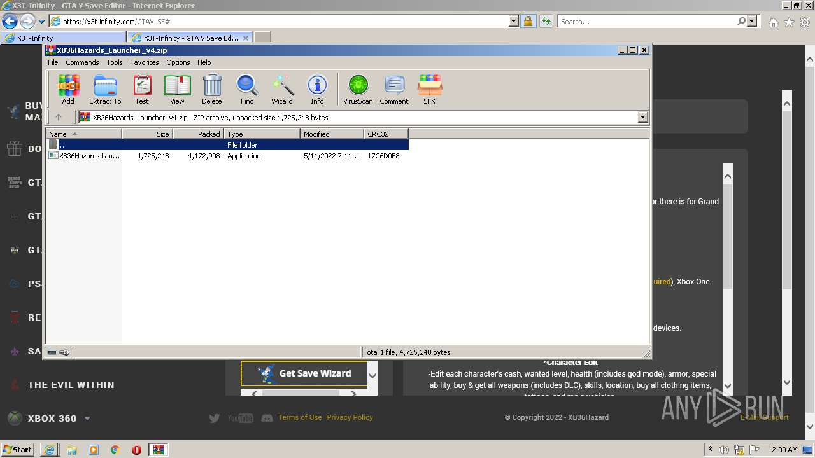The height and width of the screenshot is (458, 815).
Task: Expand the IE search provider dropdown
Action: 752,21
